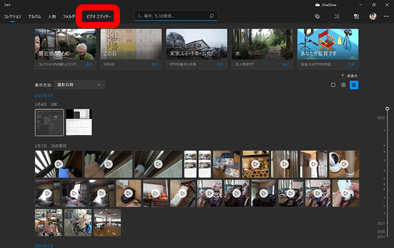Open the more options ellipsis menu

point(386,17)
